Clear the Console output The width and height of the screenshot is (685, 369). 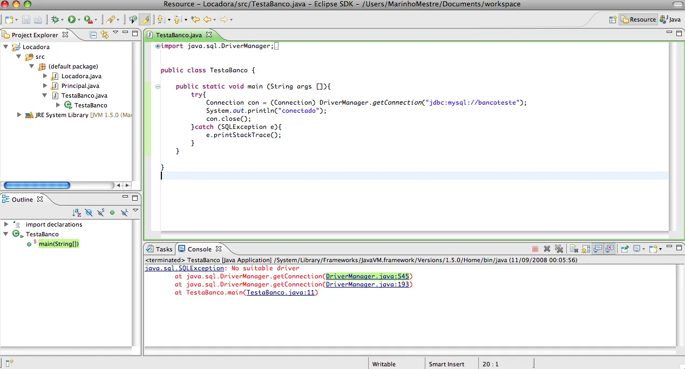[x=573, y=249]
